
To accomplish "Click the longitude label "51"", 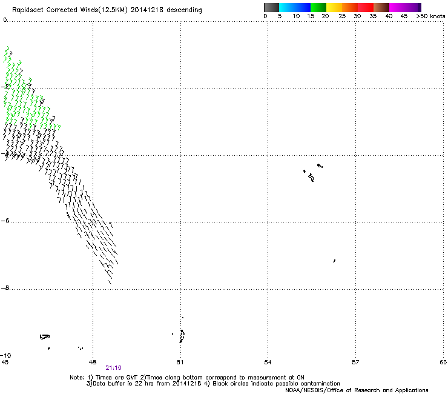I will click(x=180, y=362).
